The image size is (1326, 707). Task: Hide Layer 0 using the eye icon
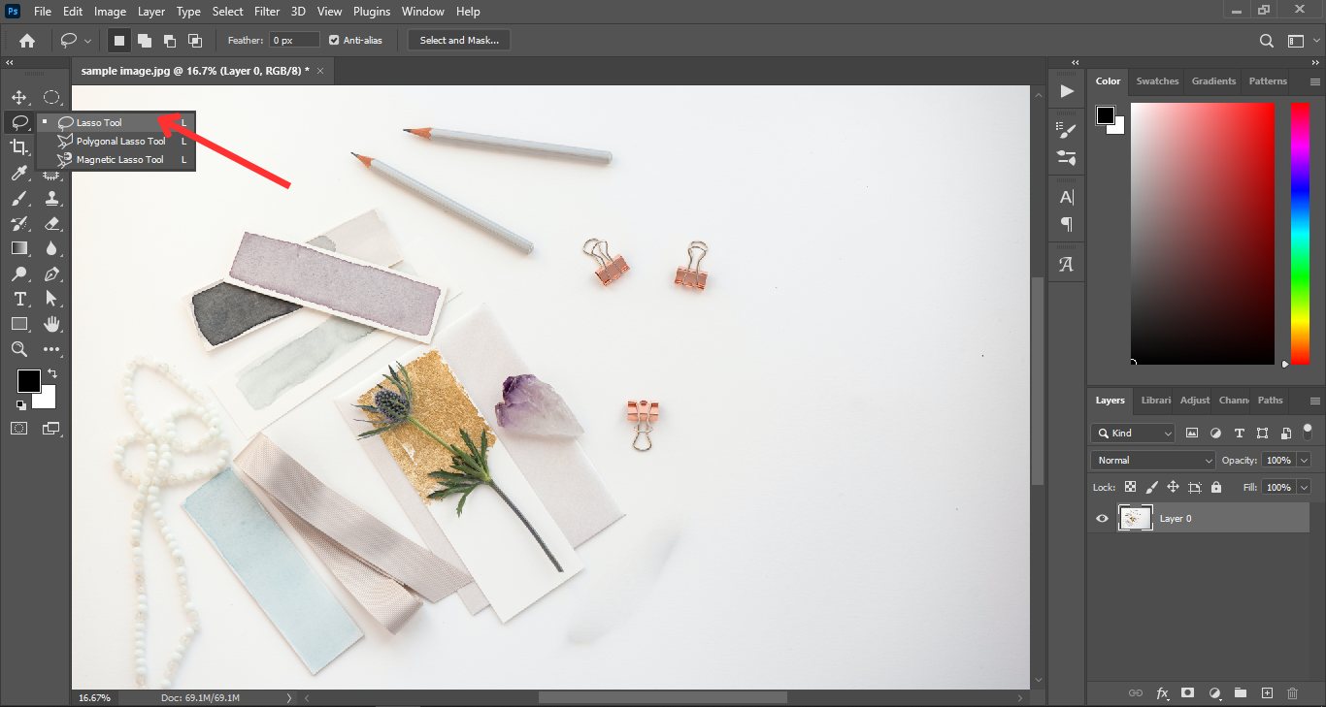click(x=1102, y=519)
